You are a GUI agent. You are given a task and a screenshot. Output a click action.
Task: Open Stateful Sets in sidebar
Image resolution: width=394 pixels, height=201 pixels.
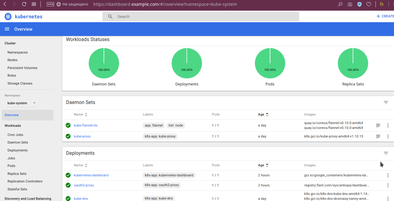pyautogui.click(x=17, y=189)
